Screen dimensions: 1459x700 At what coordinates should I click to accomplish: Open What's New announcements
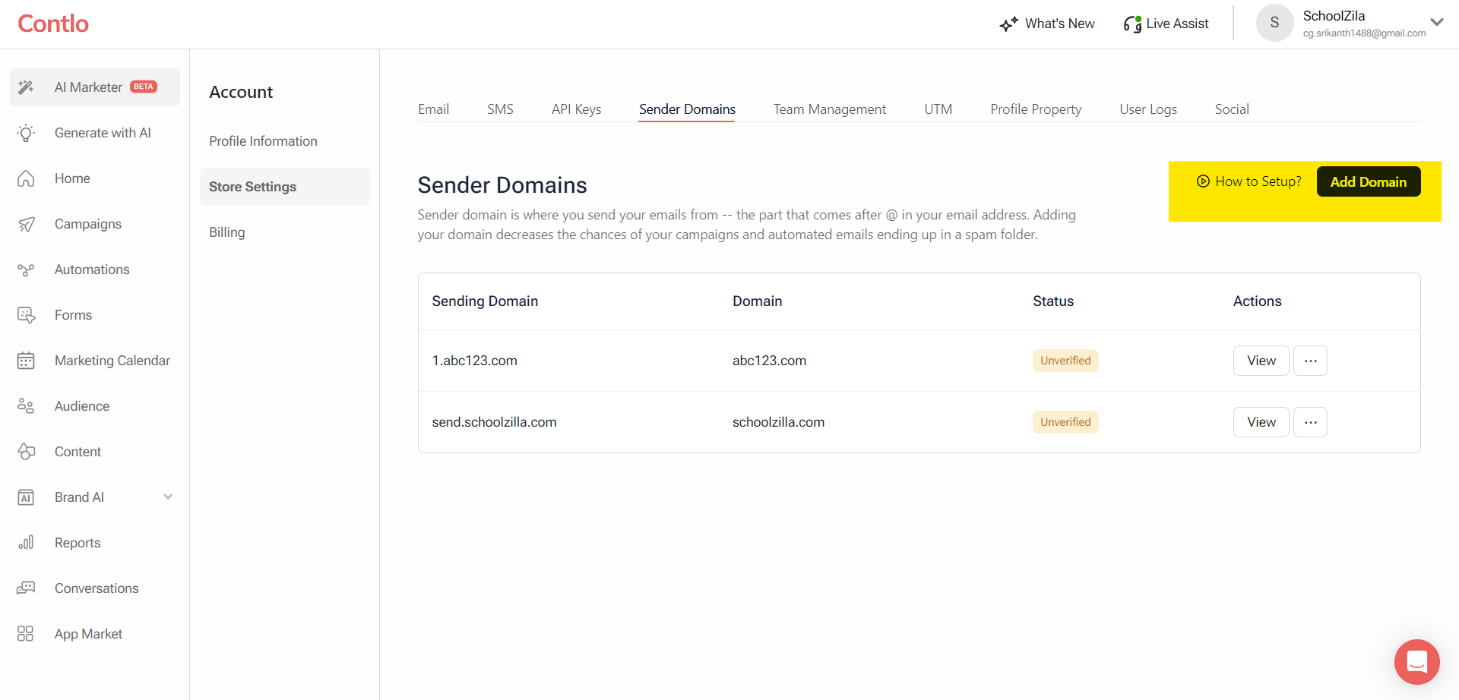click(1047, 24)
